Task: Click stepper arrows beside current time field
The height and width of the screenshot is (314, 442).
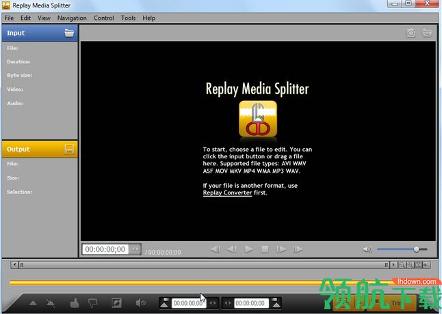Action: click(135, 249)
